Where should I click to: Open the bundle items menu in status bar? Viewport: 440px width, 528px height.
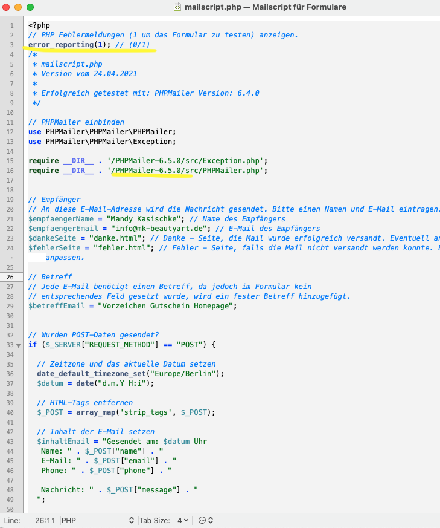pyautogui.click(x=205, y=520)
